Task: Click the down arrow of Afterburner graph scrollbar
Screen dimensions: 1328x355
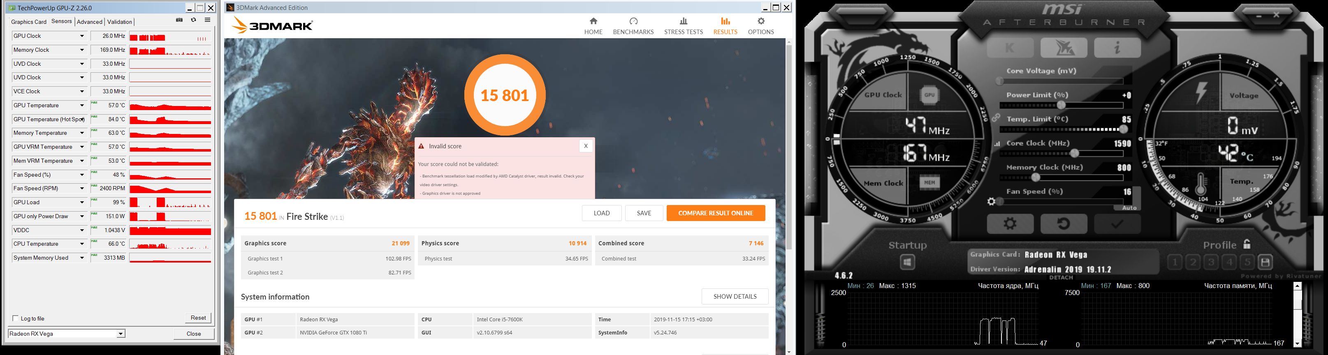Action: tap(1298, 343)
